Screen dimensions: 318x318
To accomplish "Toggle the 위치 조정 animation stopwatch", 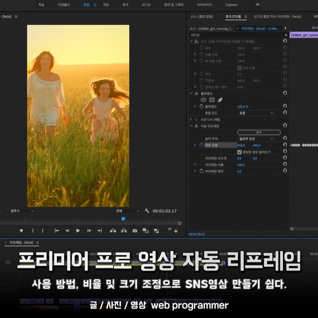I will tap(202, 145).
